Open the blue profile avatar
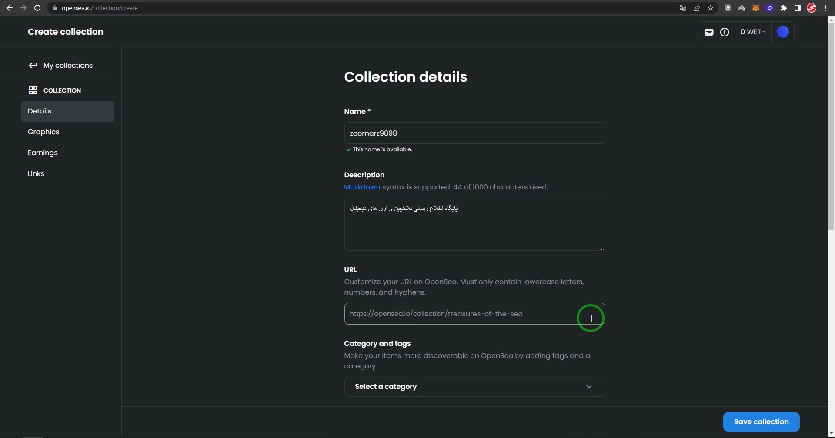Screen dimensions: 835x438 pyautogui.click(x=782, y=32)
